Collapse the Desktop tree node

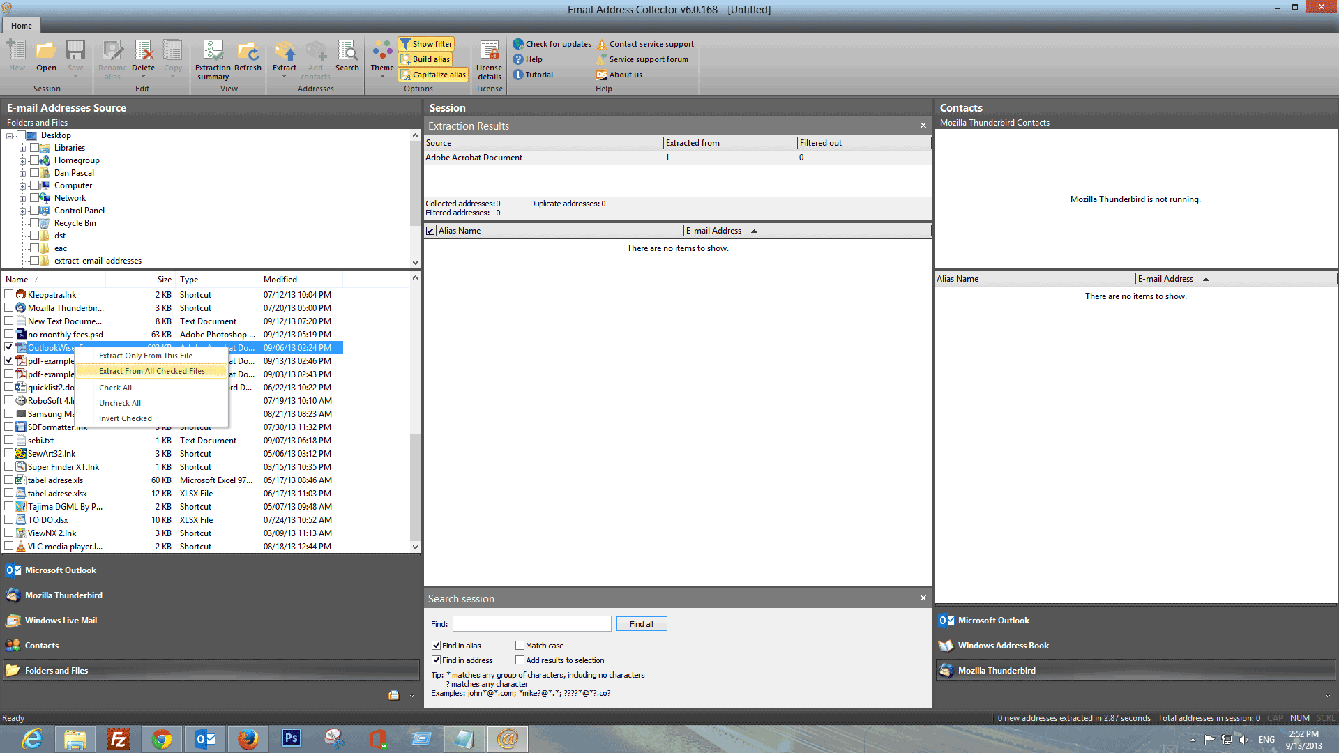pos(10,136)
